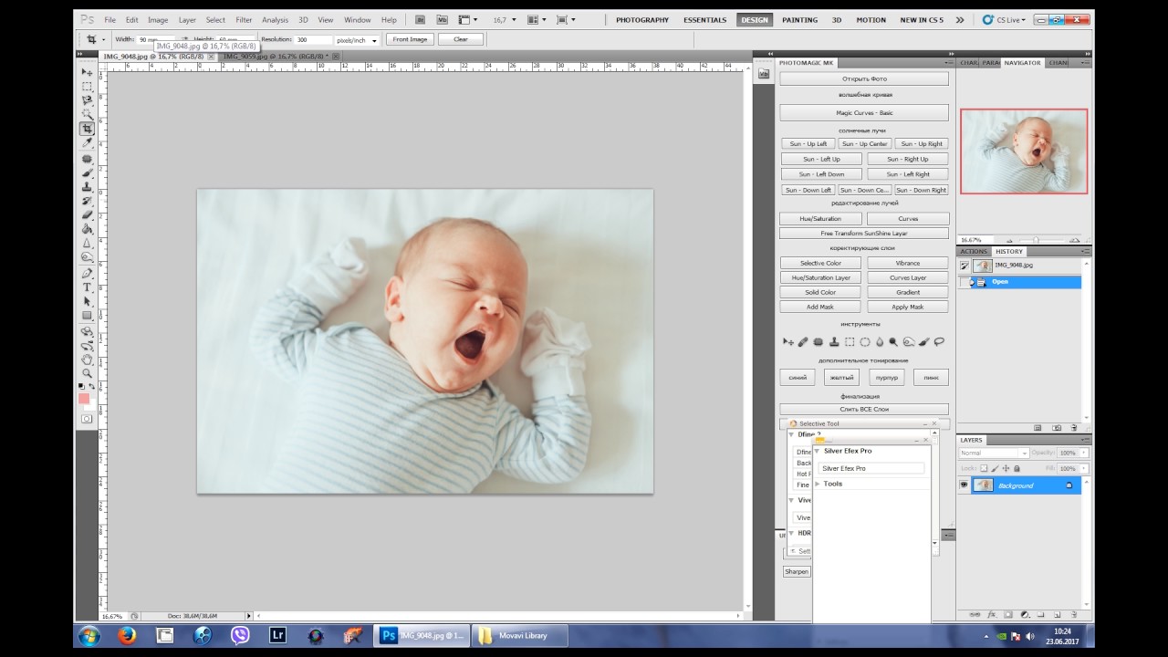
Task: Open the Filter menu
Action: (x=244, y=19)
